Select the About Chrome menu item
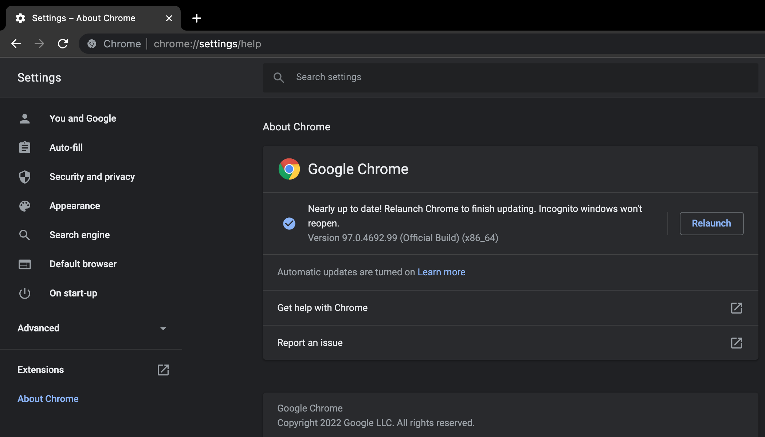The height and width of the screenshot is (437, 765). (48, 399)
